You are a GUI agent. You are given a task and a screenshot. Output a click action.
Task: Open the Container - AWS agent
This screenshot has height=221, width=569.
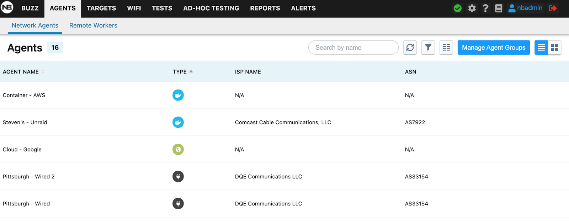[24, 95]
